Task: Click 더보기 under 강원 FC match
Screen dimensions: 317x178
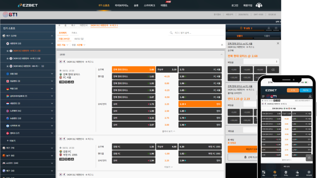Action: 169,167
